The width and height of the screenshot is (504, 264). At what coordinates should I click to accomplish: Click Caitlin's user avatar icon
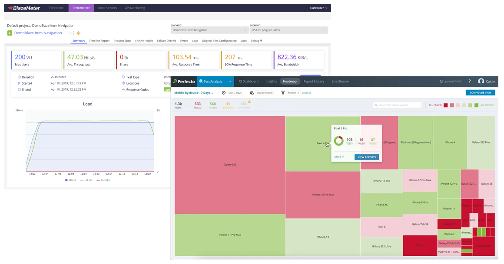click(x=481, y=81)
